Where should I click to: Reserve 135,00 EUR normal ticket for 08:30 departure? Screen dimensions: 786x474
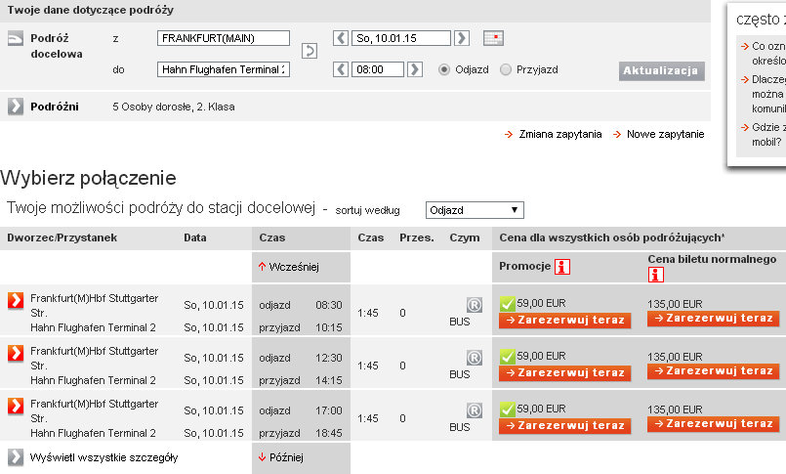(x=714, y=318)
